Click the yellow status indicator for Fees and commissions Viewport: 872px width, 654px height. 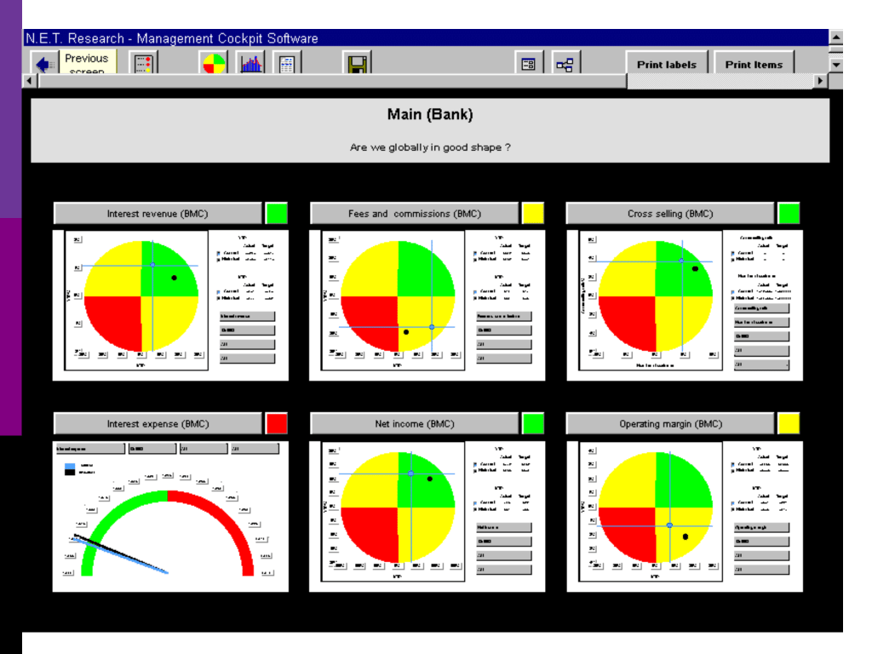pyautogui.click(x=533, y=214)
